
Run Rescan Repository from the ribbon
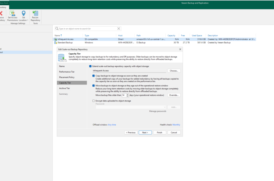click(35, 16)
